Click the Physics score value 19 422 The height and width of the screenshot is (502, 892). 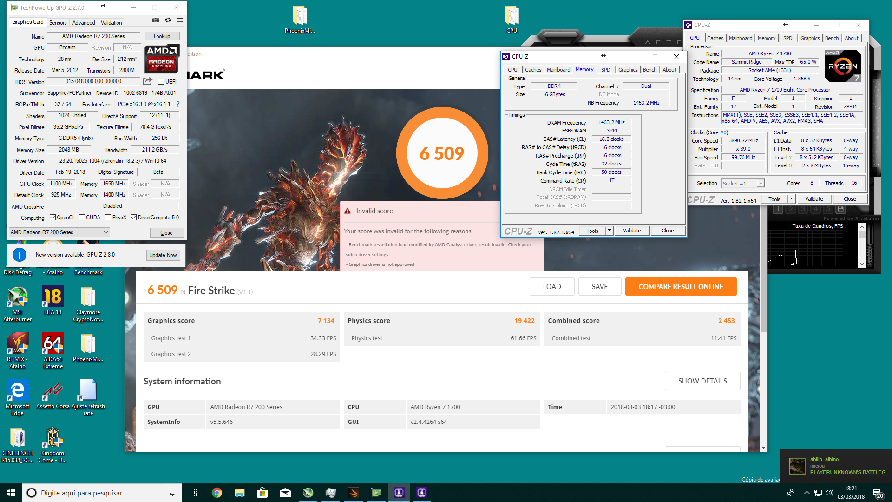524,321
